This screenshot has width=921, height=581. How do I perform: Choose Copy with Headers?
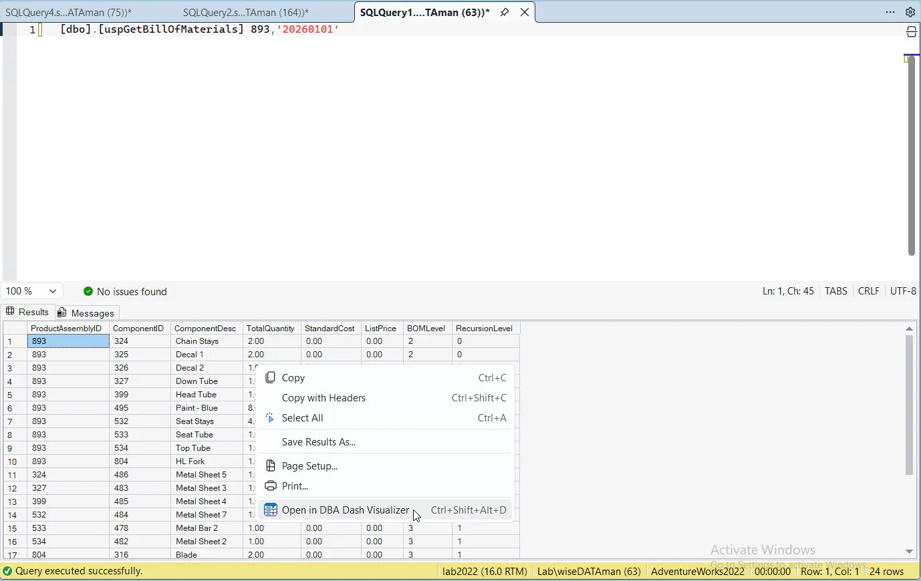(x=386, y=398)
